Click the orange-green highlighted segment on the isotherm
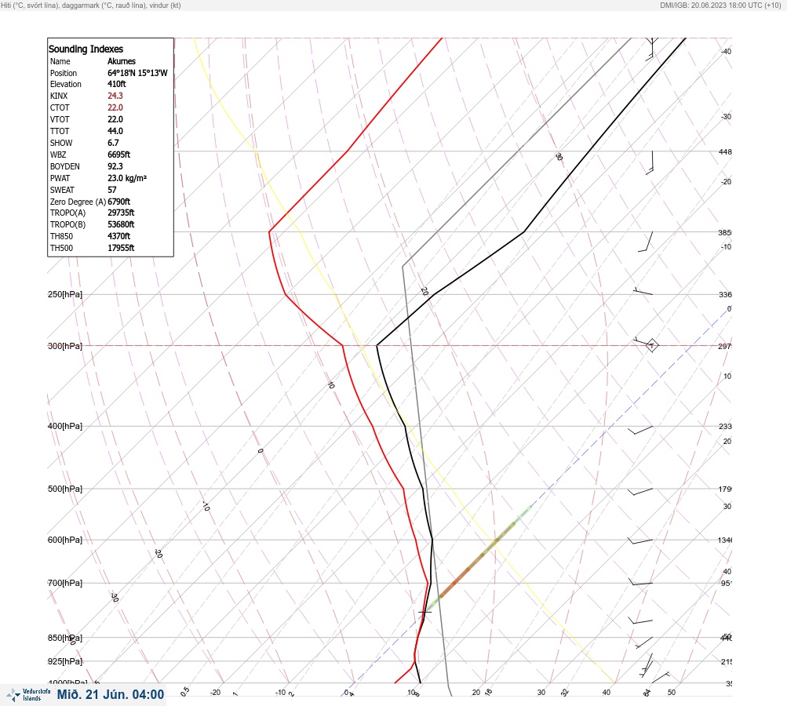The width and height of the screenshot is (787, 706). [x=478, y=558]
